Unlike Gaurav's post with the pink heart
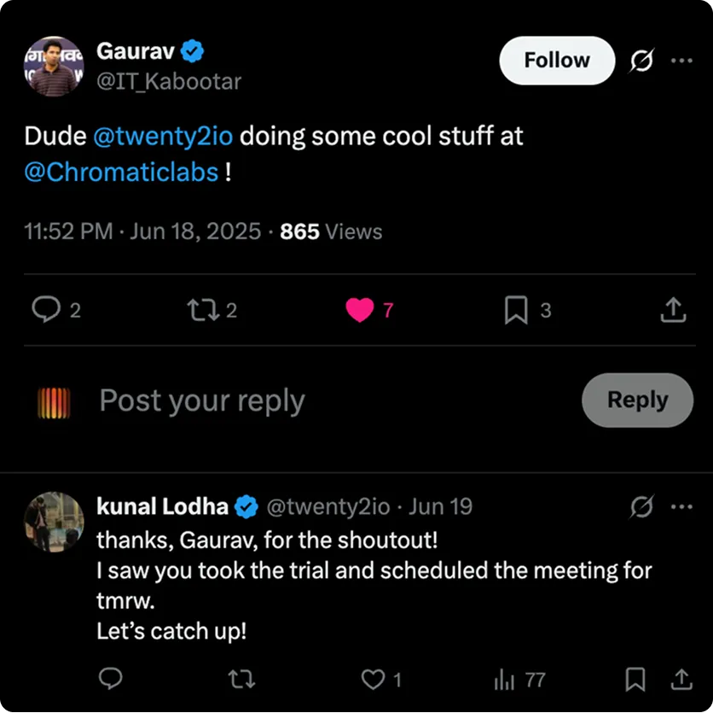 point(360,310)
